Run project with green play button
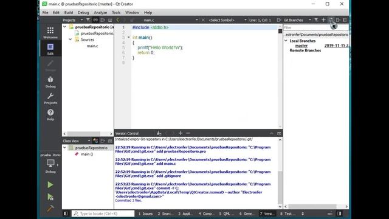Viewport: 389px width, 219px height. point(50,185)
